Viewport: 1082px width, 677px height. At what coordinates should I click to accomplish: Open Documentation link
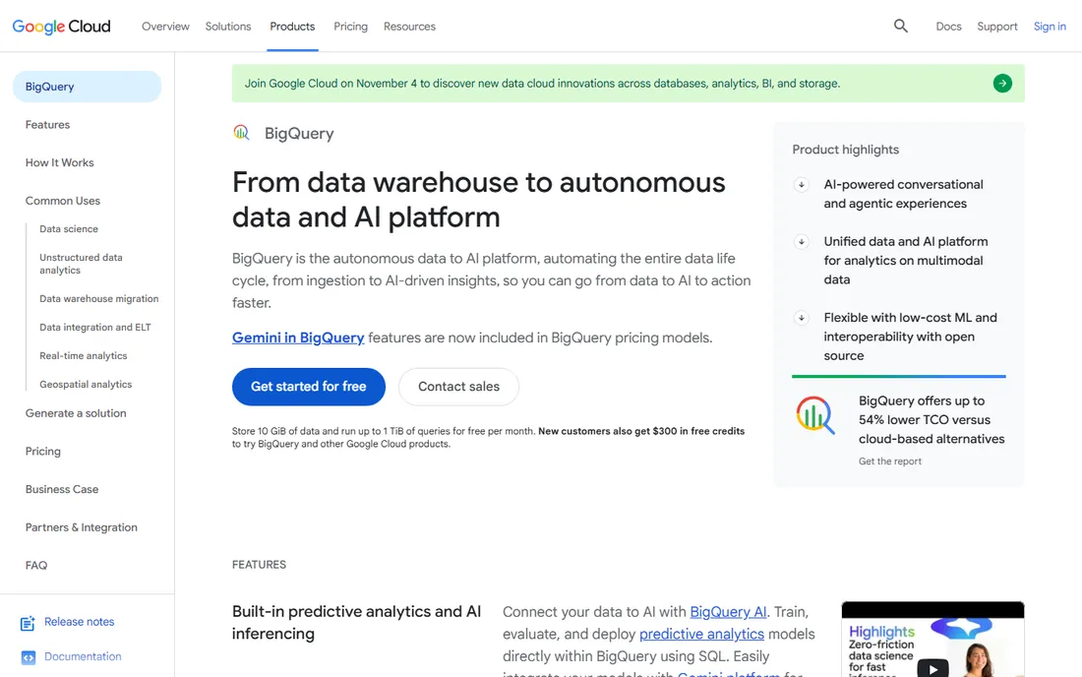[x=83, y=656]
